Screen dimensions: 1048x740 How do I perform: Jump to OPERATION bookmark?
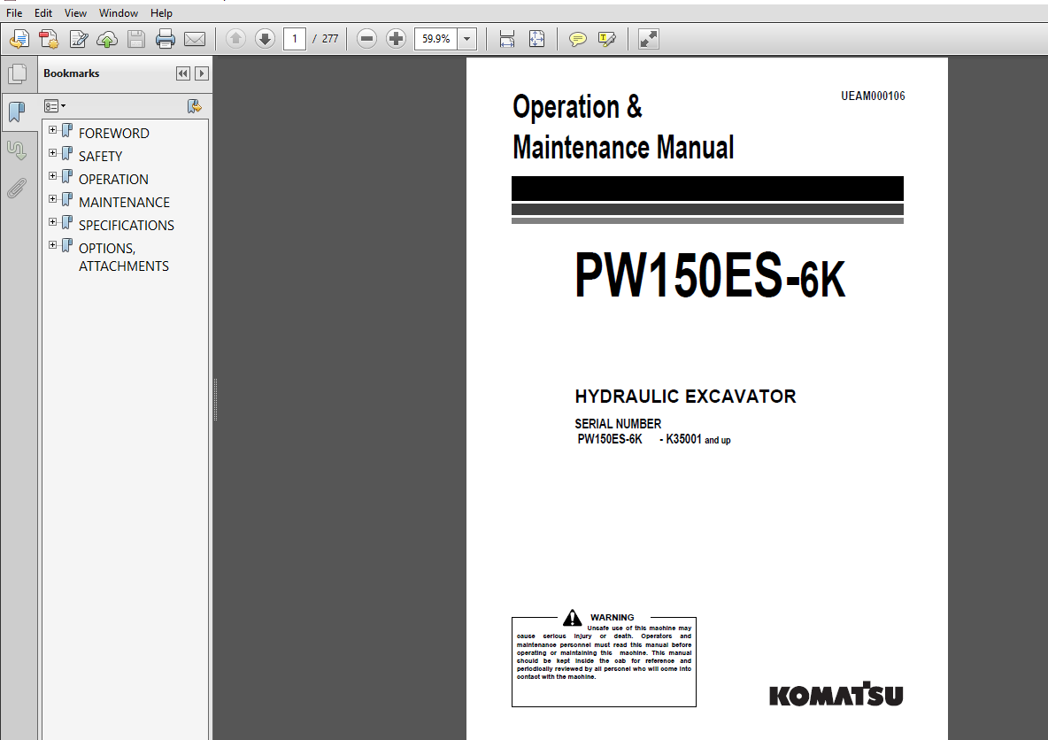[x=113, y=179]
